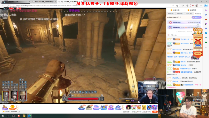Click chat user 开心天下心
209x118 pixels.
pos(176,78)
